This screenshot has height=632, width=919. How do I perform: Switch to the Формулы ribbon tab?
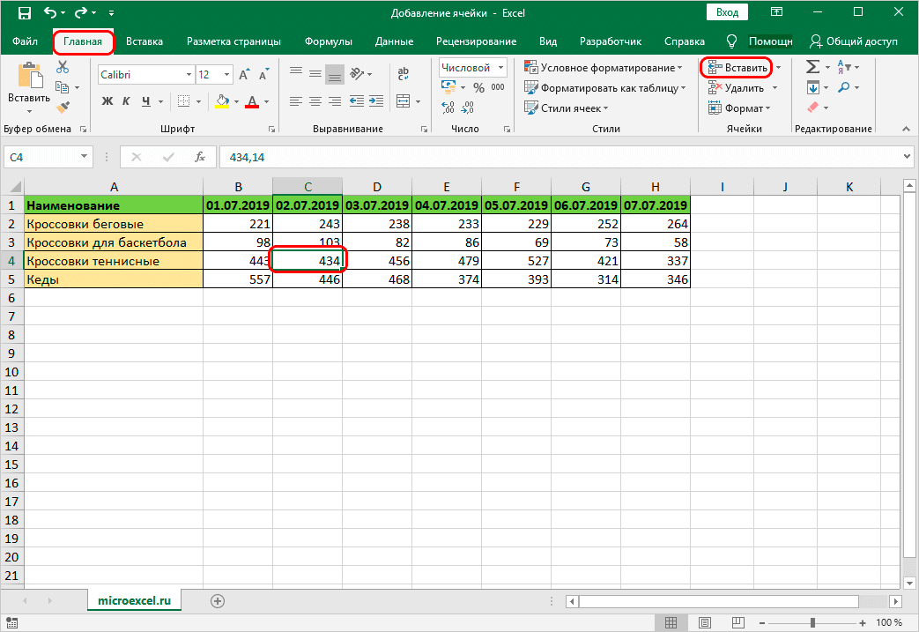328,41
